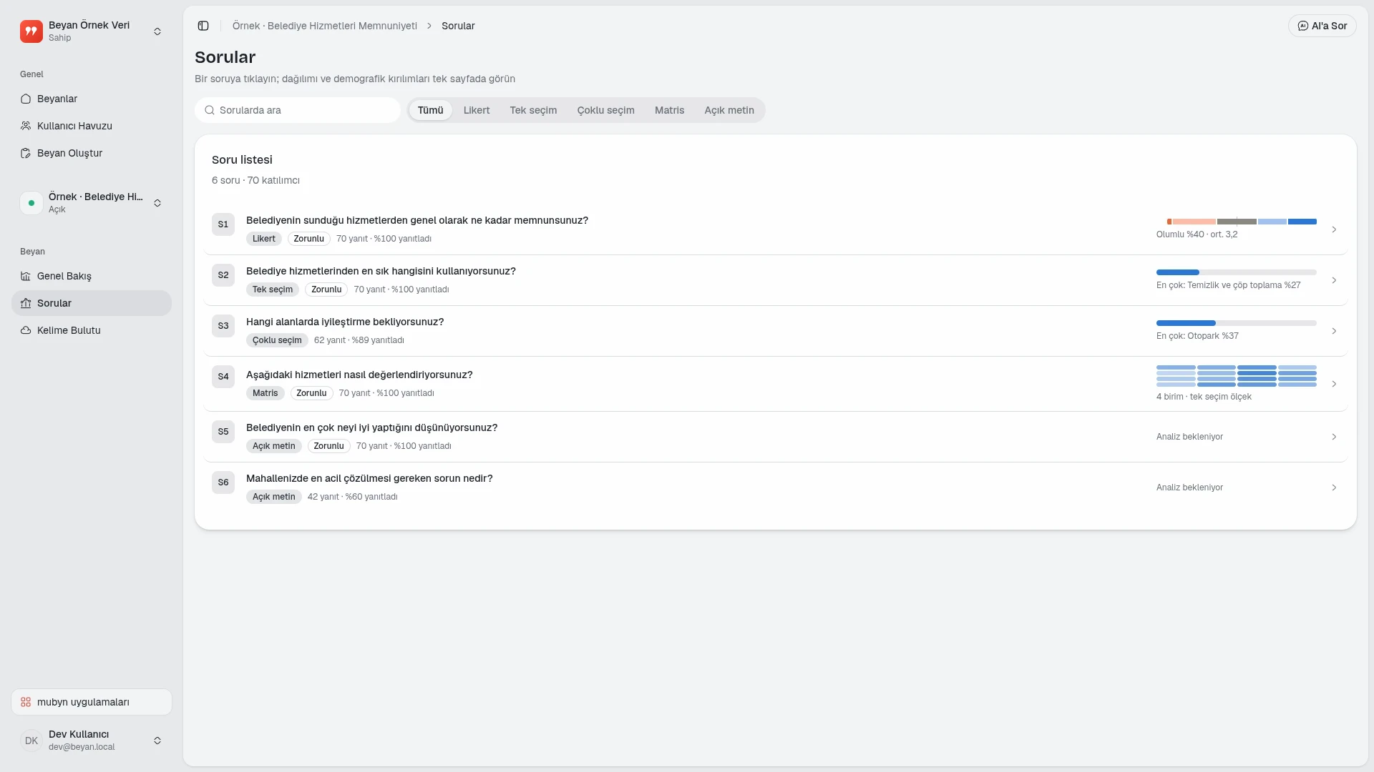Expand the Örnek · Belediye survey switcher
The width and height of the screenshot is (1374, 772).
(x=157, y=203)
